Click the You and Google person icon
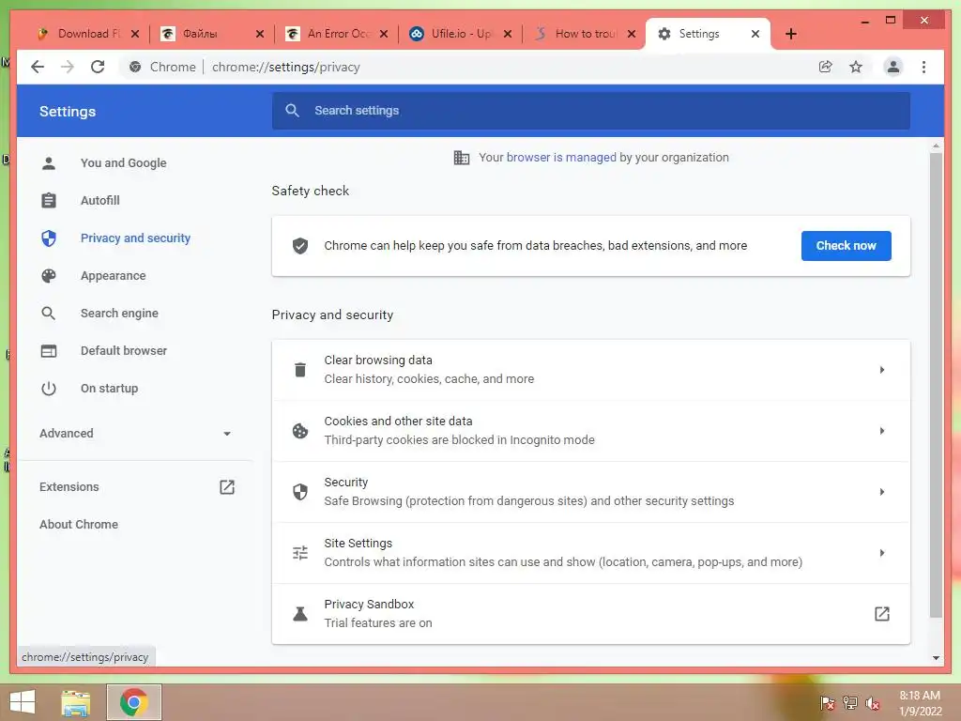Image resolution: width=961 pixels, height=721 pixels. [49, 163]
